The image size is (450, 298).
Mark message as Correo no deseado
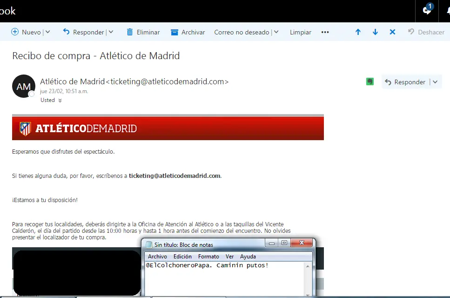coord(242,32)
